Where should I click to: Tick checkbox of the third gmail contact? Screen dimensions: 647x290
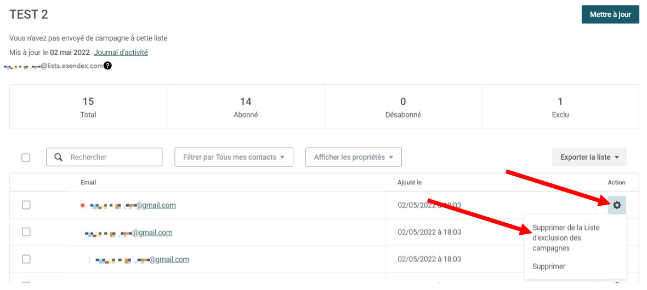coord(26,259)
